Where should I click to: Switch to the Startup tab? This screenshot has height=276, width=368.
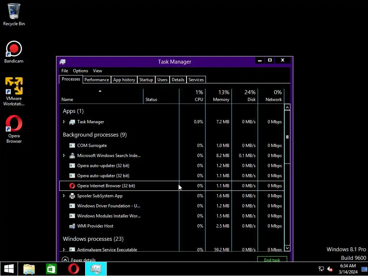146,80
